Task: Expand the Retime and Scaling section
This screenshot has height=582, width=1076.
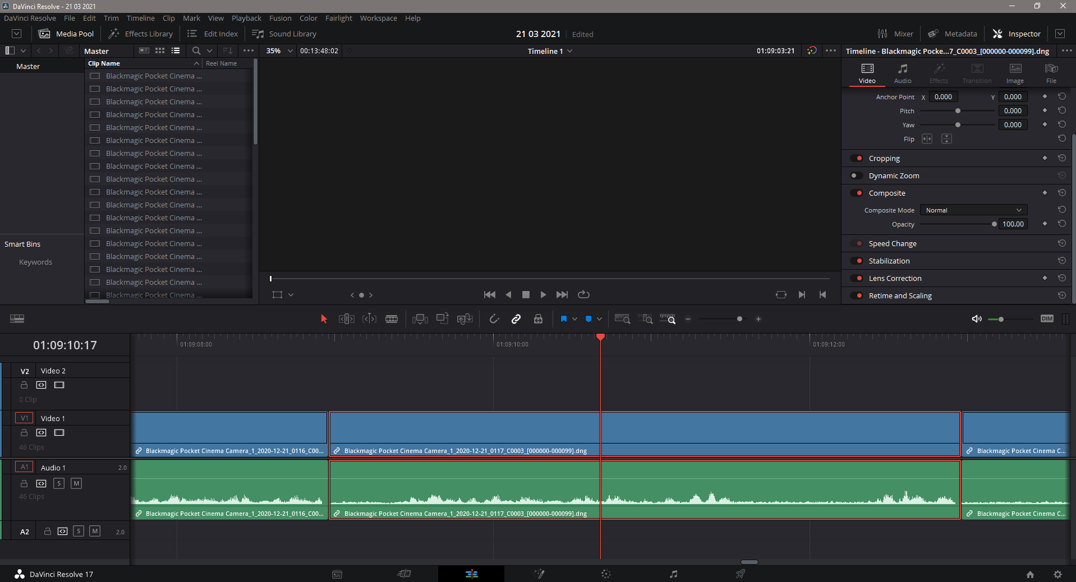Action: tap(900, 295)
